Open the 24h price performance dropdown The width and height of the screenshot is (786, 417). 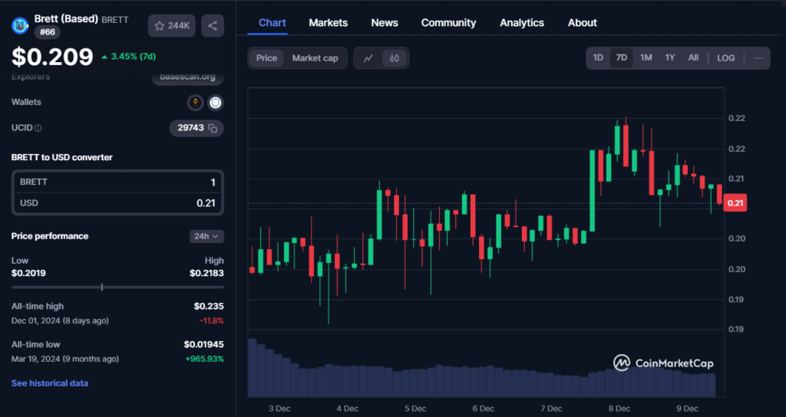coord(206,236)
